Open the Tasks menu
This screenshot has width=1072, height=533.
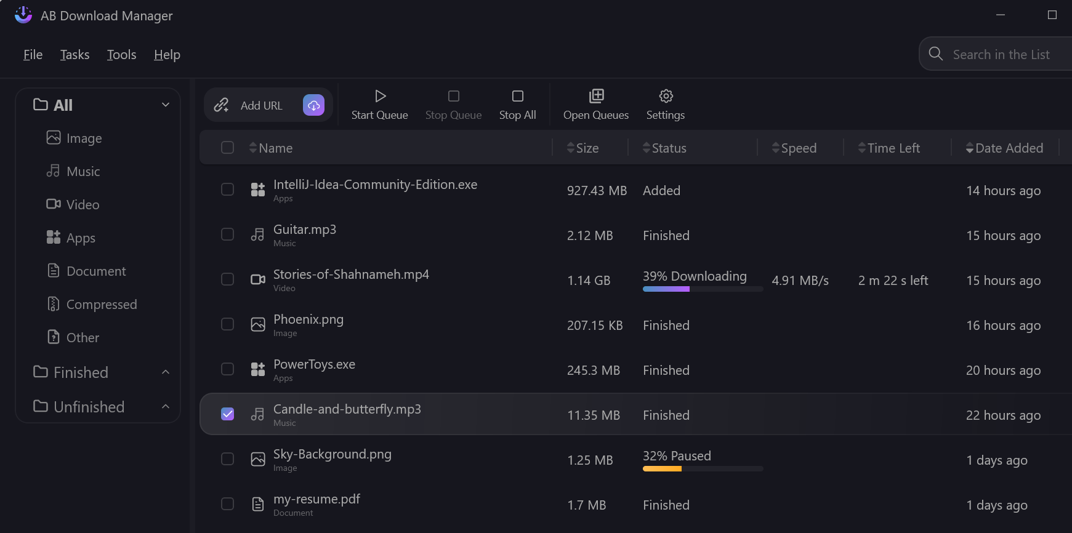tap(75, 55)
